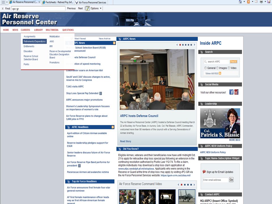
Task: Click the AFRC Headlines RSS icon
Action: pyautogui.click(x=113, y=127)
